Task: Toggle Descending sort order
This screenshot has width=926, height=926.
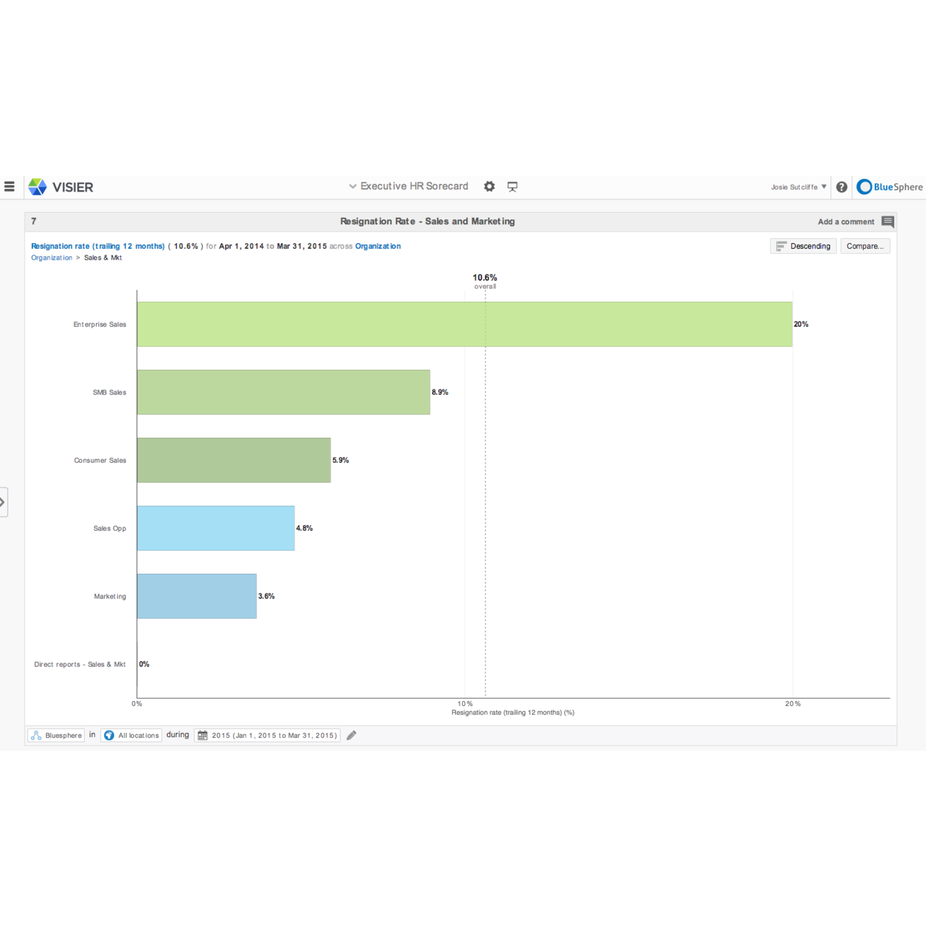Action: pyautogui.click(x=803, y=246)
